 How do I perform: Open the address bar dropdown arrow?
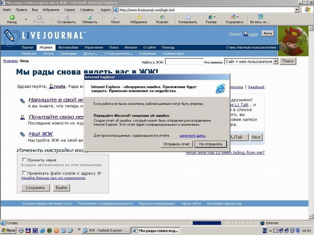[x=297, y=10]
